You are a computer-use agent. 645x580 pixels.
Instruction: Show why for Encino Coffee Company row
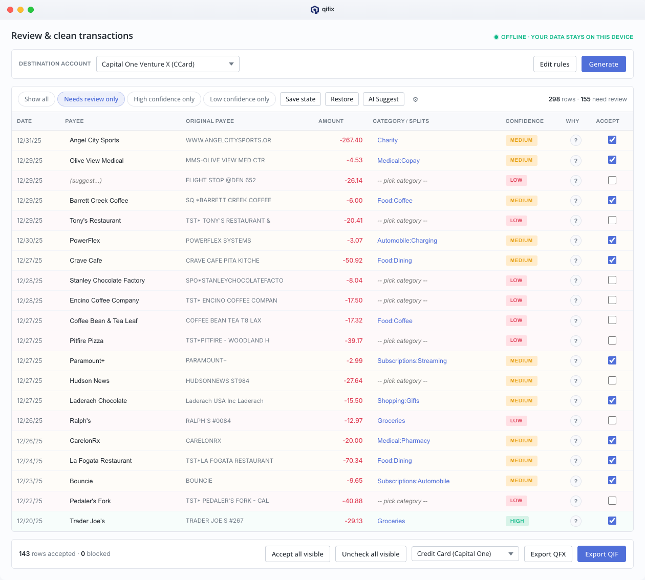tap(576, 300)
